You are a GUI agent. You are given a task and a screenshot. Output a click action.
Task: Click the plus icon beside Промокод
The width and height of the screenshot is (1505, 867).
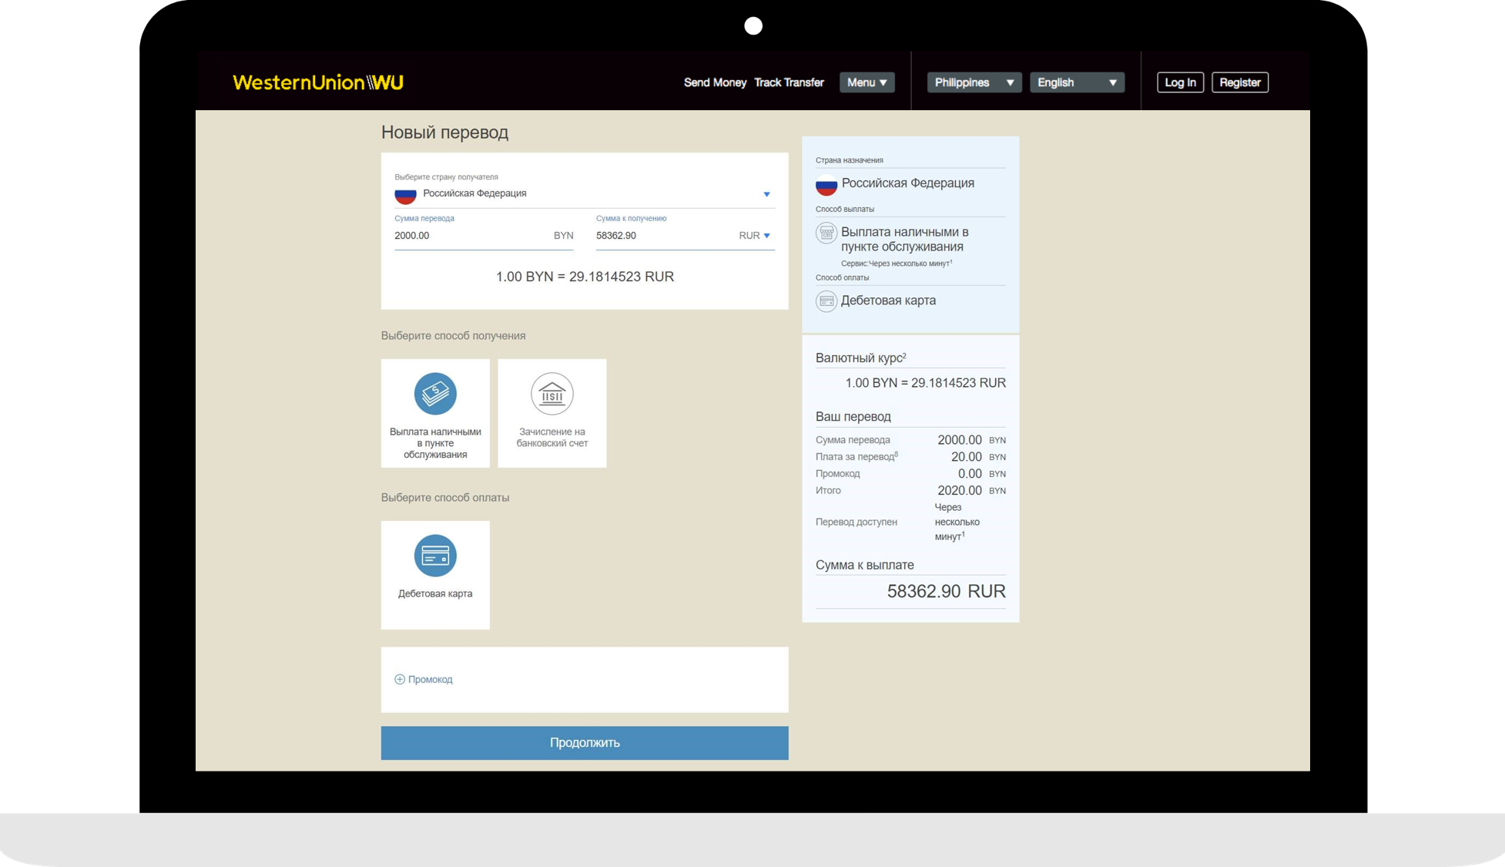pyautogui.click(x=400, y=680)
